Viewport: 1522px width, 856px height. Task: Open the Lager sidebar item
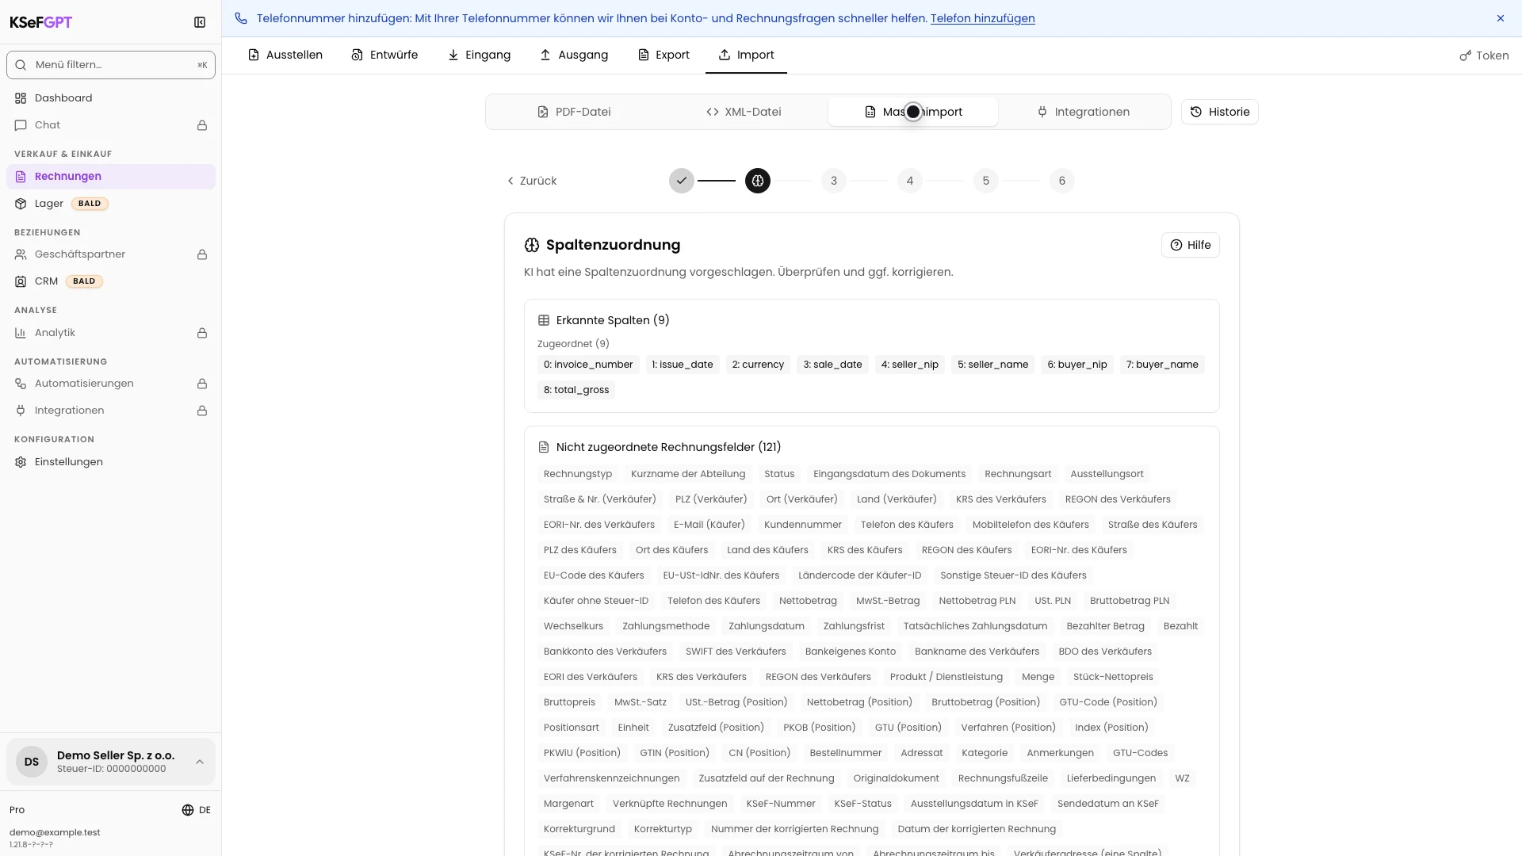pyautogui.click(x=111, y=204)
